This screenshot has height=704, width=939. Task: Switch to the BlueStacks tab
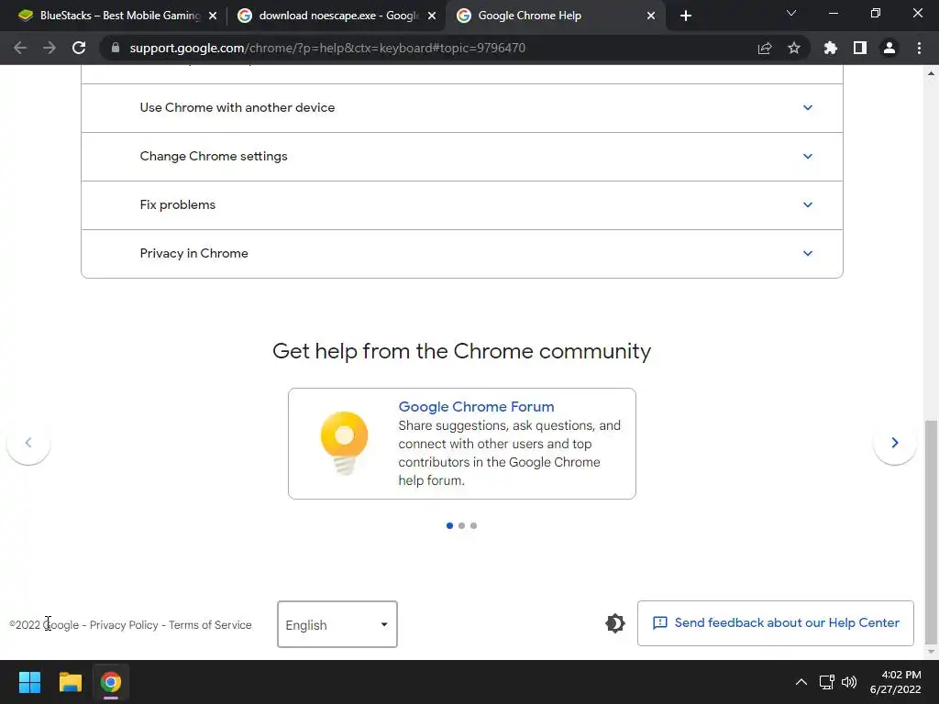[117, 16]
